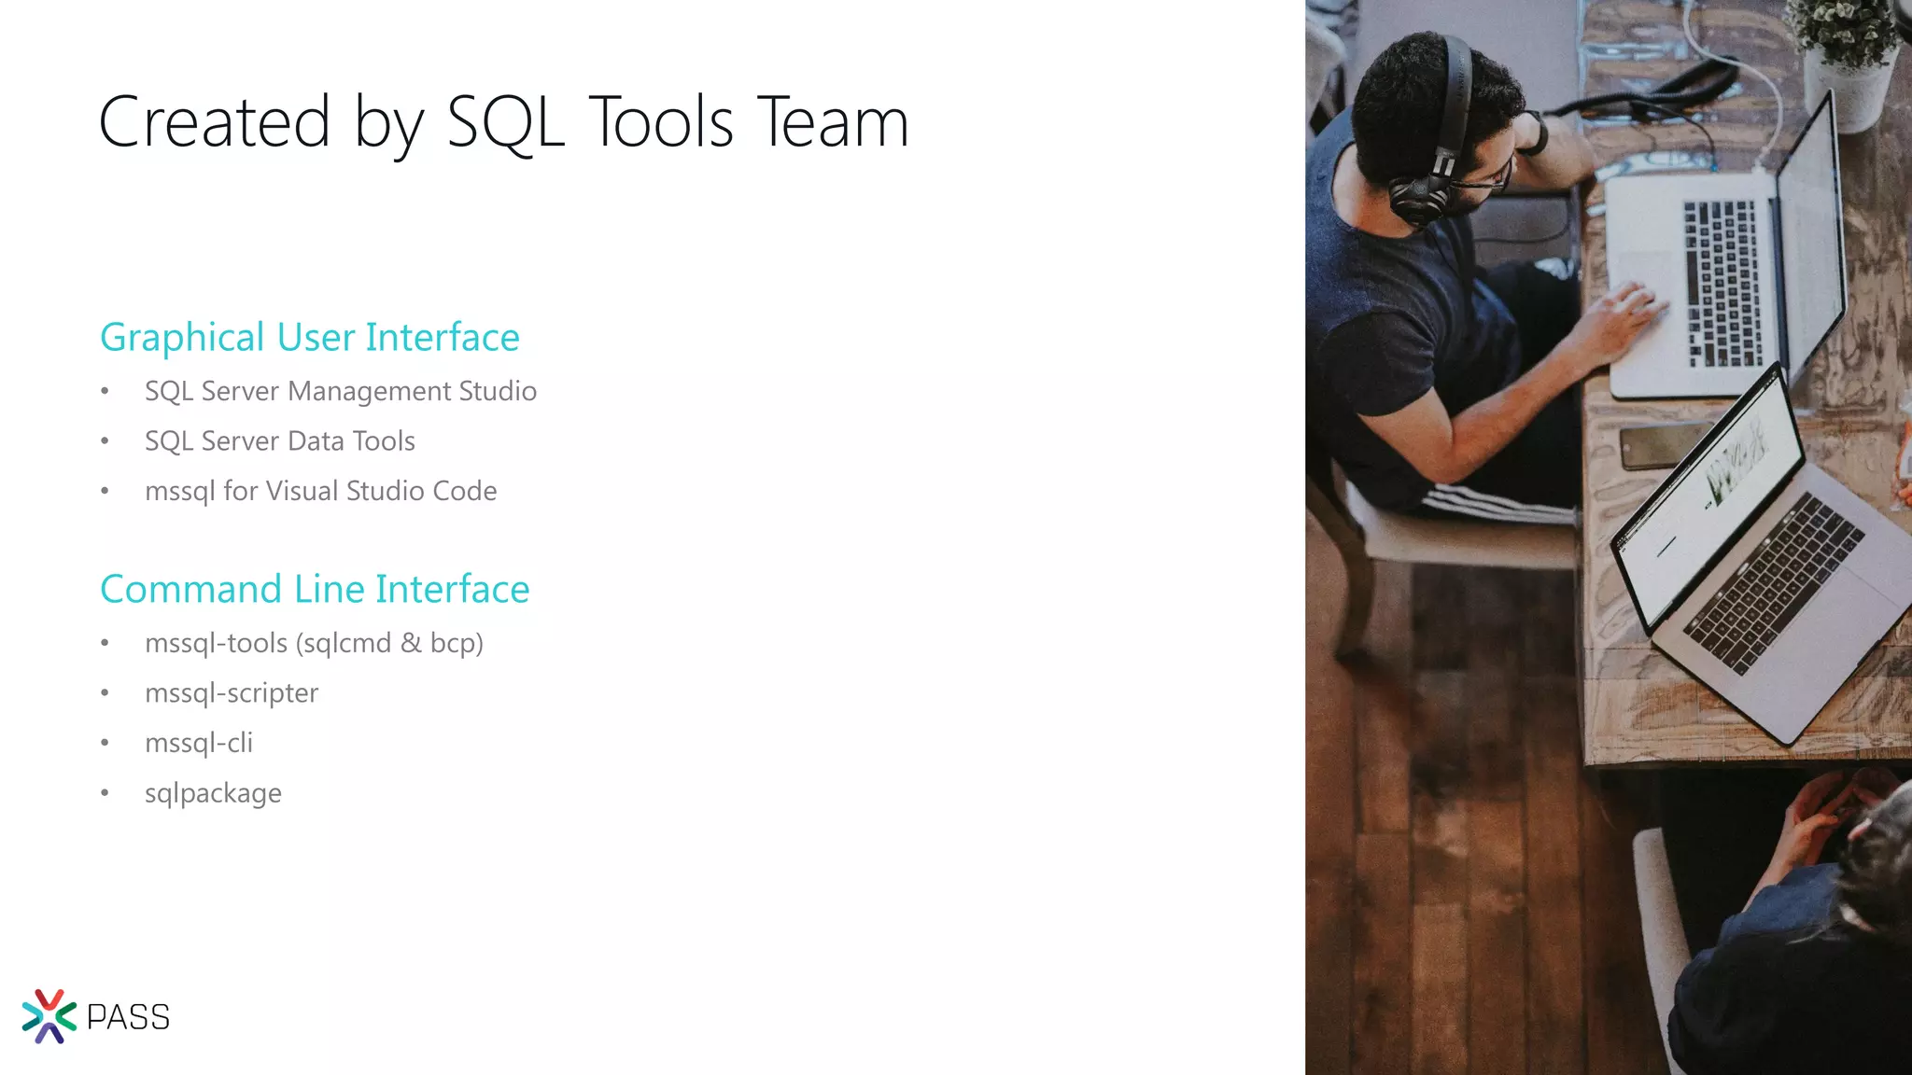Click 'mssql for Visual Studio Code' bullet

click(x=321, y=491)
